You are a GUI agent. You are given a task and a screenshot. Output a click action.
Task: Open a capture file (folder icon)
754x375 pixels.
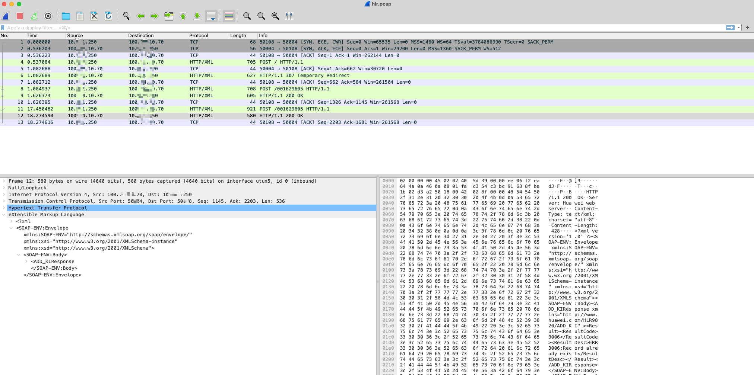tap(66, 16)
